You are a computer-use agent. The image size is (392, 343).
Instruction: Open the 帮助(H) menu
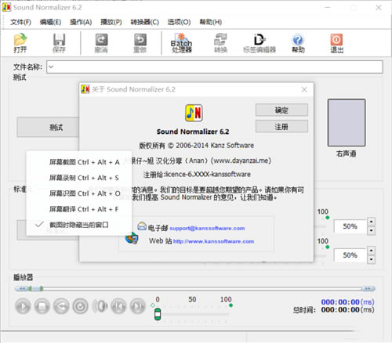click(211, 22)
